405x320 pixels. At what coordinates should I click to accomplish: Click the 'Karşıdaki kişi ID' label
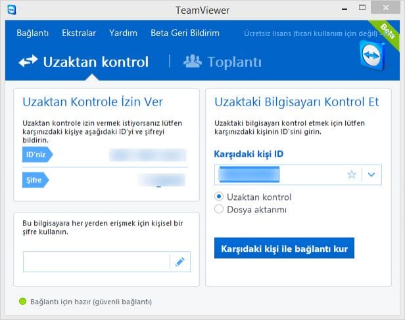point(249,154)
